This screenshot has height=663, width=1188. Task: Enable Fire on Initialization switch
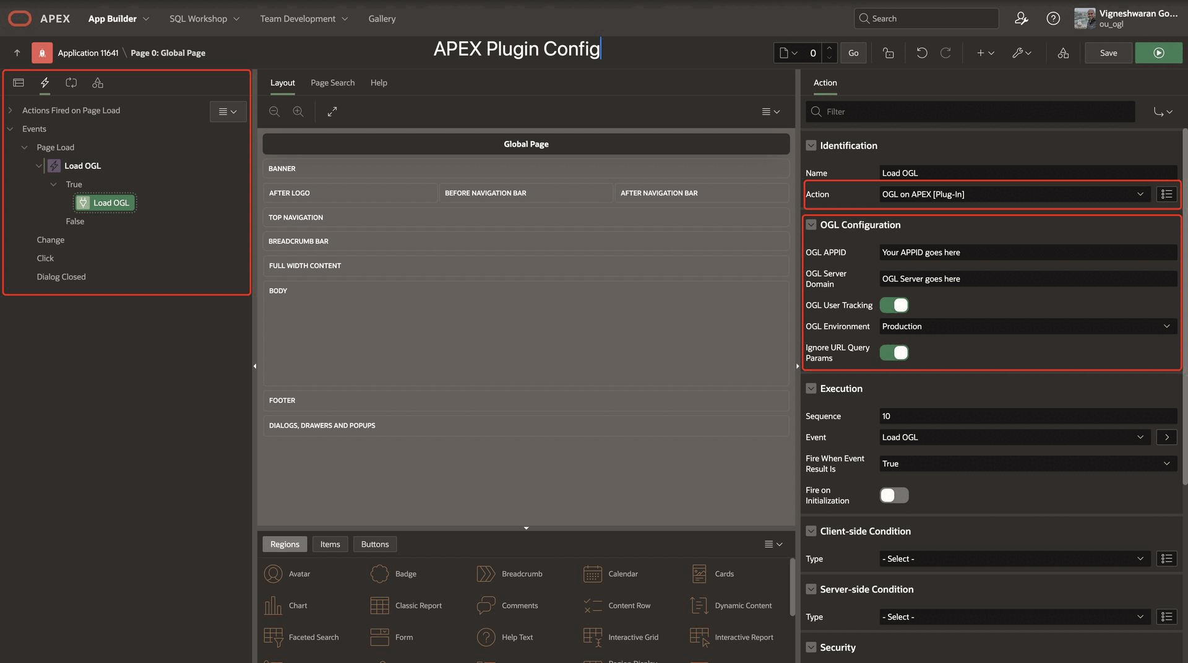click(x=894, y=495)
